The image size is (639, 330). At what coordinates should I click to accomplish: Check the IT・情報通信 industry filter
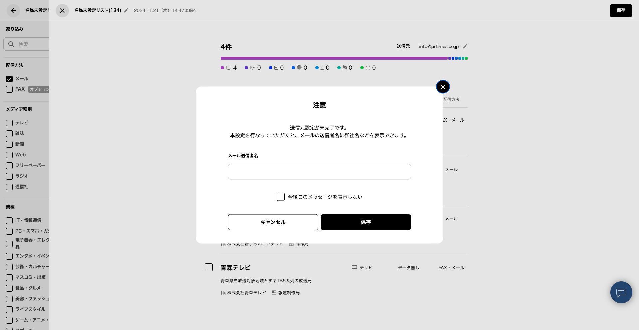pyautogui.click(x=9, y=221)
